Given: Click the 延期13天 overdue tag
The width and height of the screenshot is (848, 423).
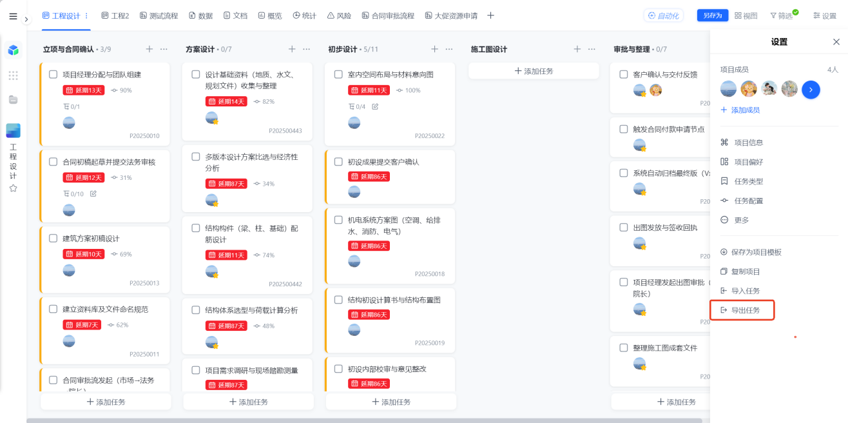Looking at the screenshot, I should pos(84,90).
